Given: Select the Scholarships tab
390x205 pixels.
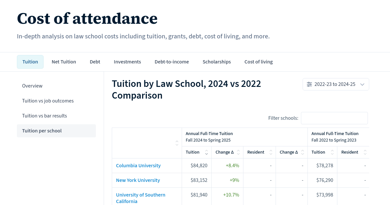Looking at the screenshot, I should click(x=216, y=62).
